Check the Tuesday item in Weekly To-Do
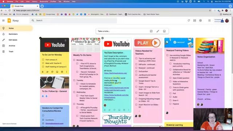Viewport: 233px width, 131px height. tap(74, 80)
